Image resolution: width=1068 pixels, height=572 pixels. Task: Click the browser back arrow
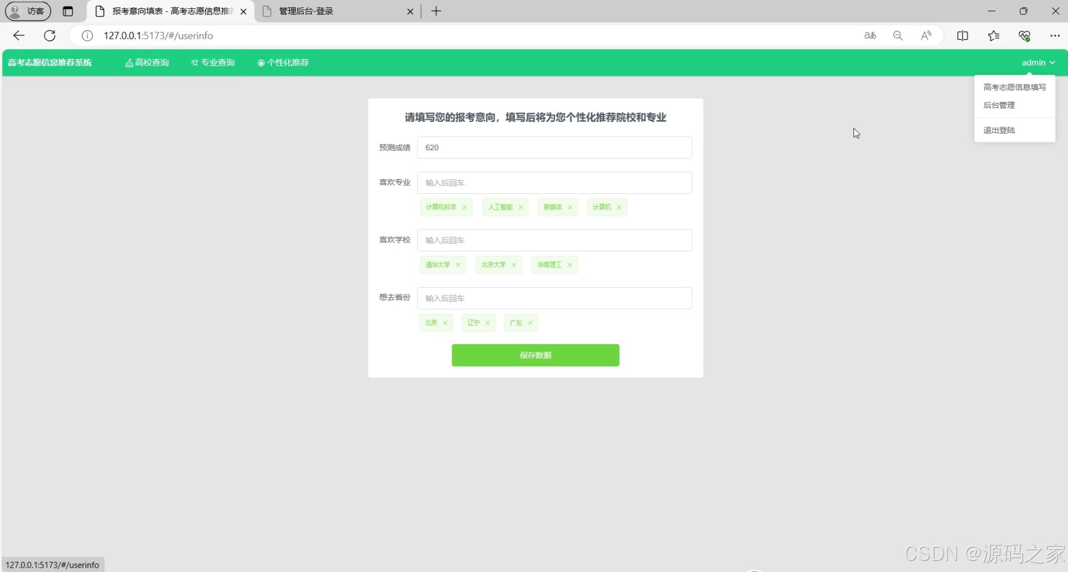point(19,35)
